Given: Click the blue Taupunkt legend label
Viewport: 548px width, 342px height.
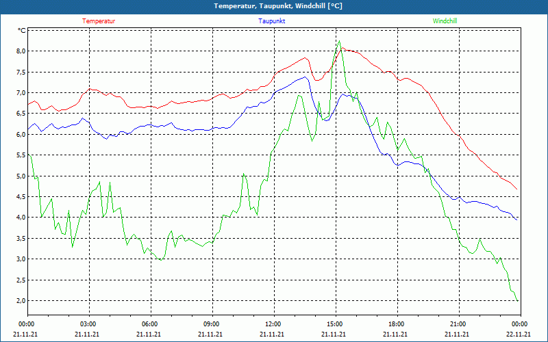Looking at the screenshot, I should [x=271, y=21].
